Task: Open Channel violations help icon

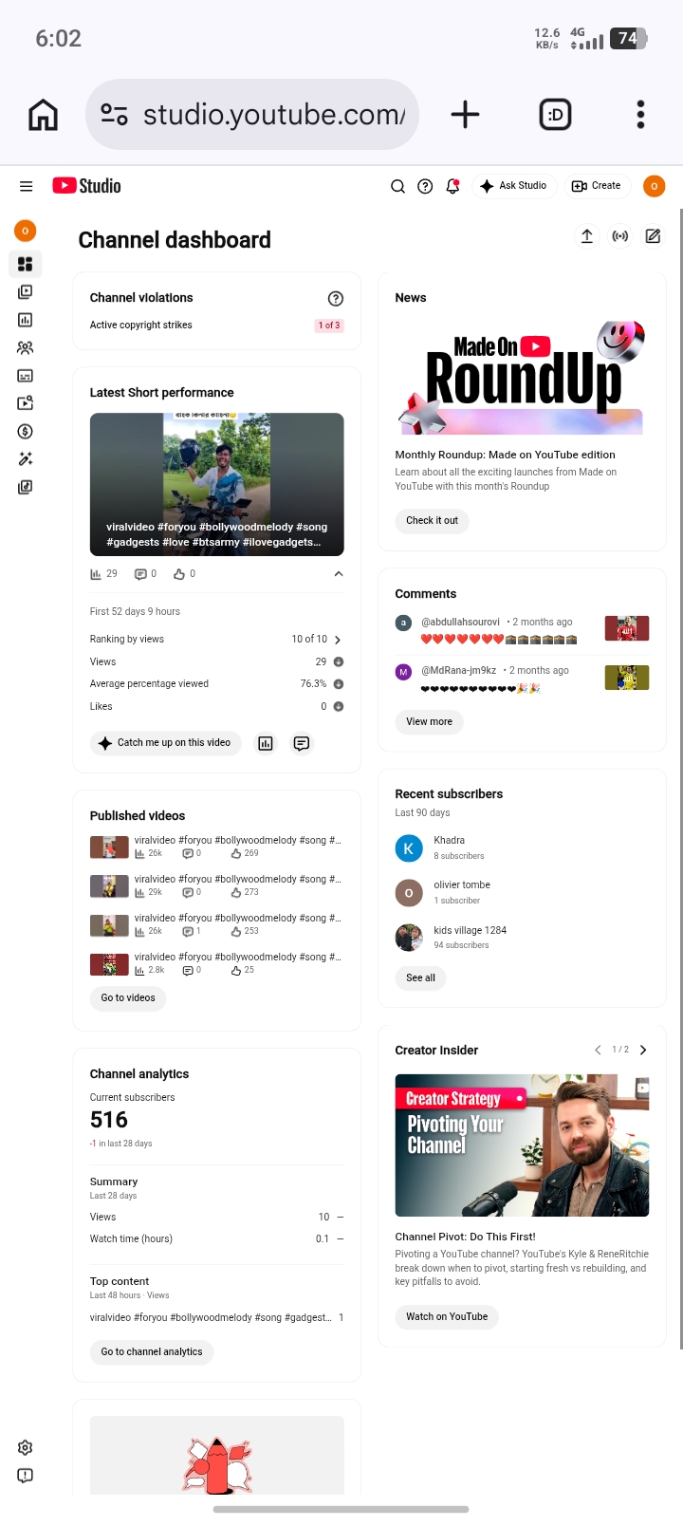Action: coord(336,298)
